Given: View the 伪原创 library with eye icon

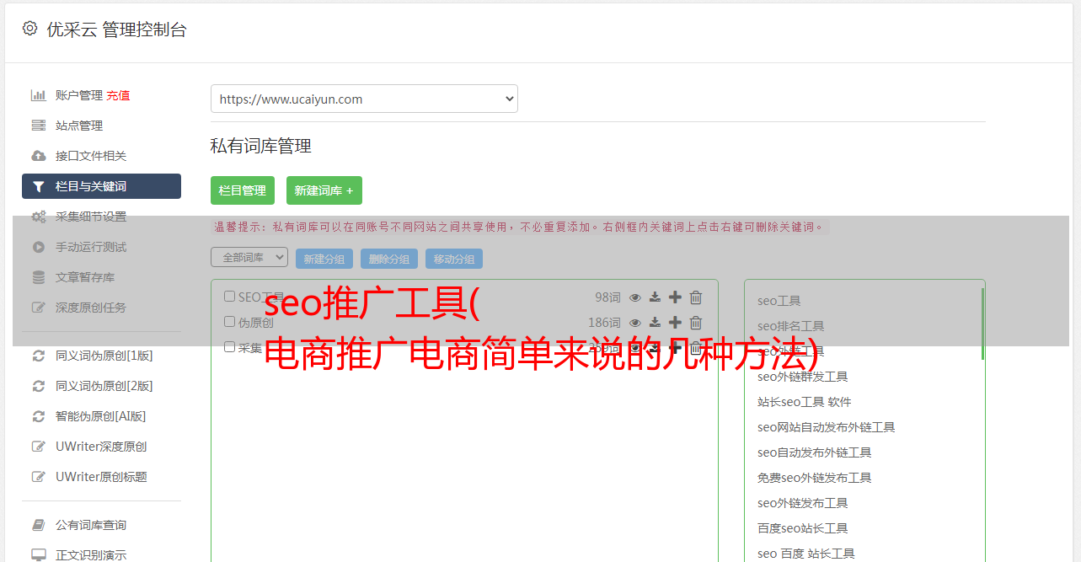Looking at the screenshot, I should [635, 323].
